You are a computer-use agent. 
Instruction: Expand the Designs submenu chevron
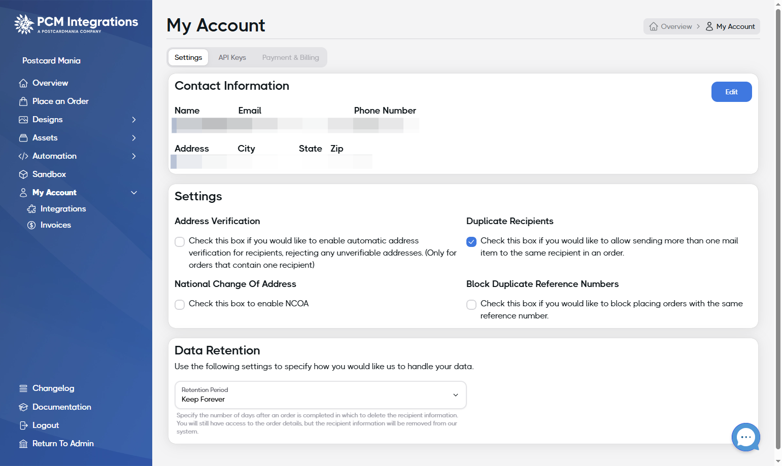(134, 120)
